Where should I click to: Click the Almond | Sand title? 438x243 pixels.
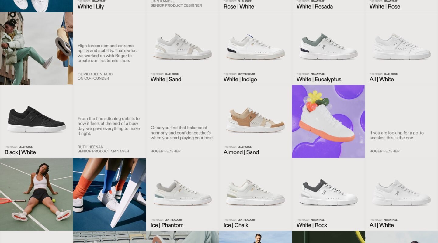[x=241, y=152]
